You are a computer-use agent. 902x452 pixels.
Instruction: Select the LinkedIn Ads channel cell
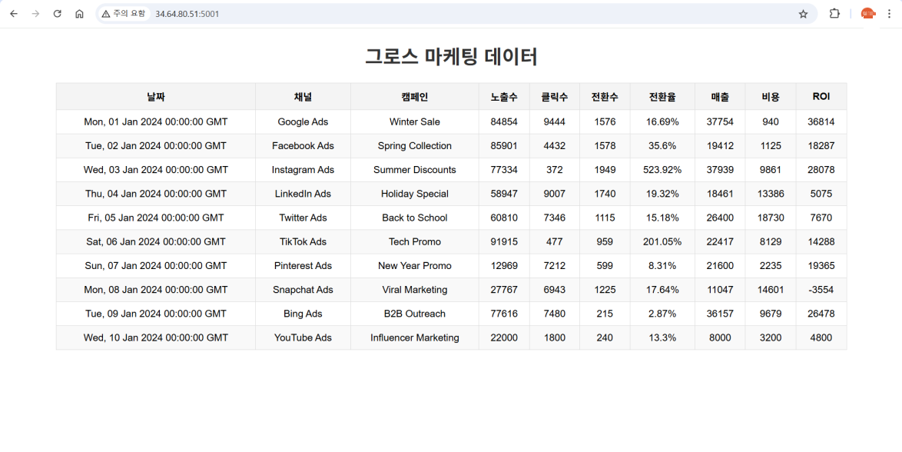coord(303,194)
